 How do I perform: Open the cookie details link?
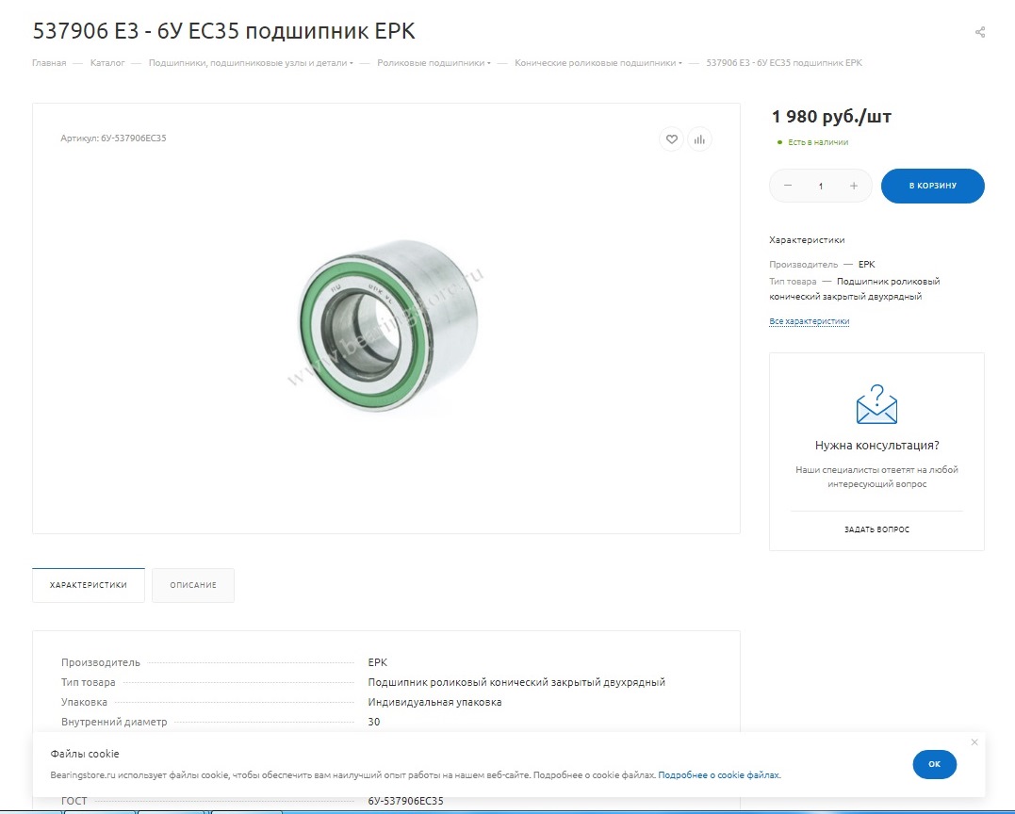click(719, 775)
